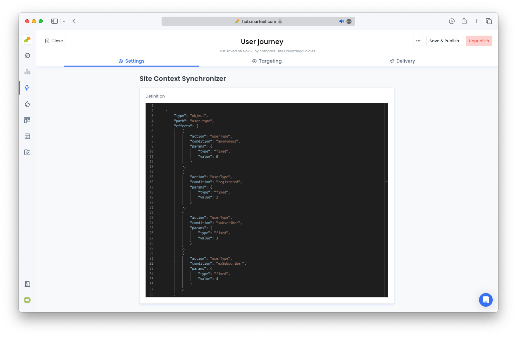Click the blue Intercom chat bubble
The height and width of the screenshot is (337, 517).
[486, 300]
